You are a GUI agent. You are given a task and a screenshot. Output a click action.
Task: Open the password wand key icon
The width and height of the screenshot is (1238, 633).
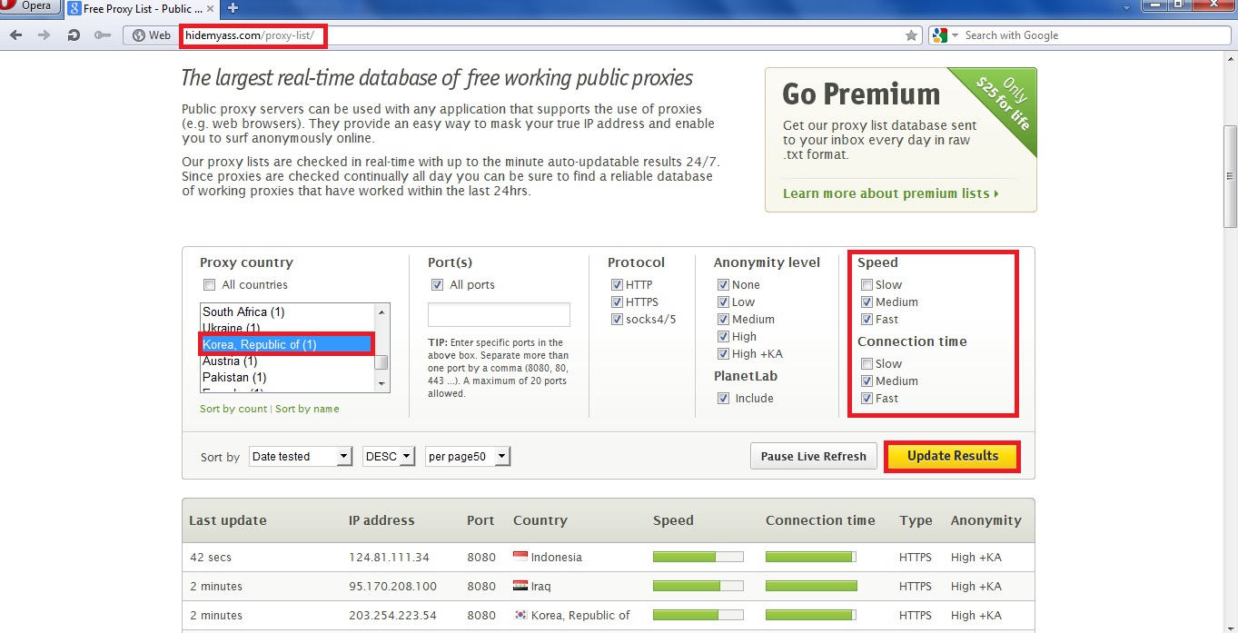pyautogui.click(x=102, y=35)
